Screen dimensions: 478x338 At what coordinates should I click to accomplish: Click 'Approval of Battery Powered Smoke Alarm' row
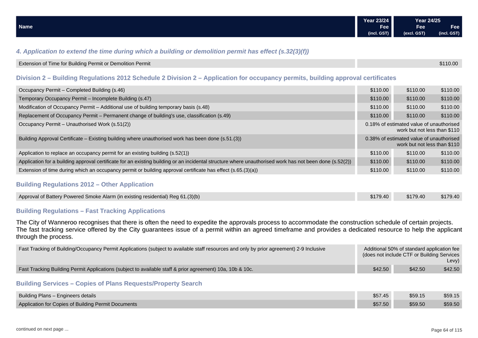tap(109, 196)
